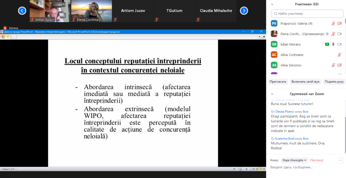Viewport: 346px width, 178px height.
Task: Focus the Найти участника search field
Action: tap(307, 14)
